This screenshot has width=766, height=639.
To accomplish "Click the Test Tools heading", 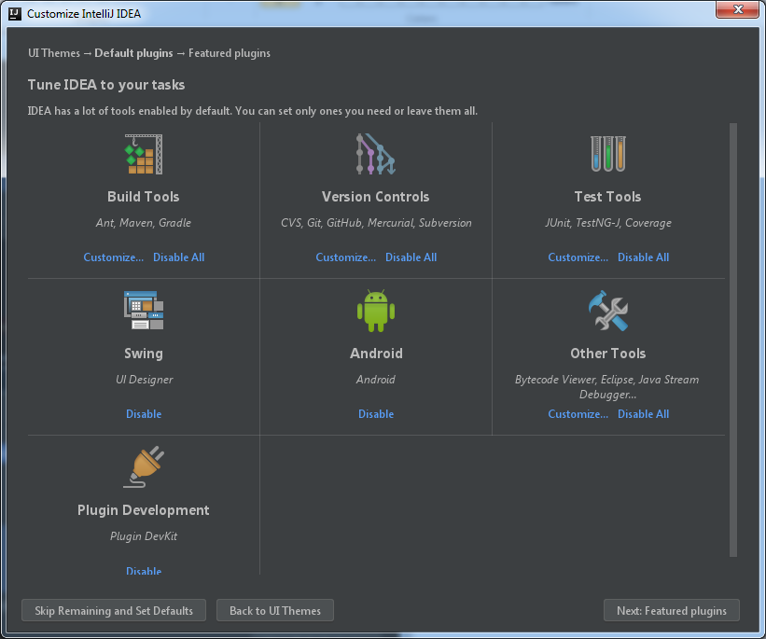I will [x=607, y=197].
